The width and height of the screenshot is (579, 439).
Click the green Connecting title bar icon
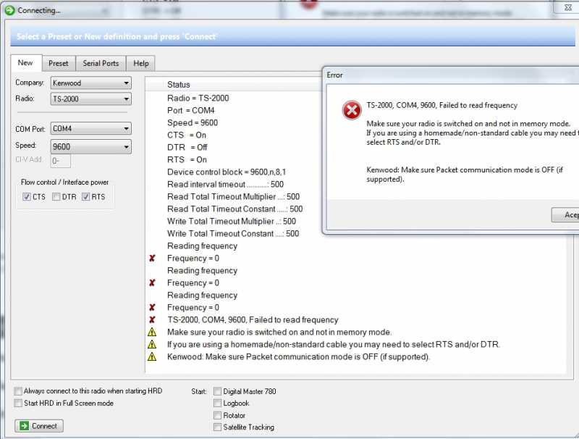[x=9, y=10]
